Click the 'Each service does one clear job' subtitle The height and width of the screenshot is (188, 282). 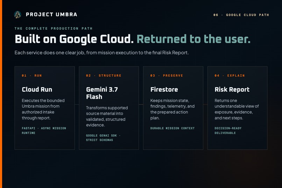101,53
